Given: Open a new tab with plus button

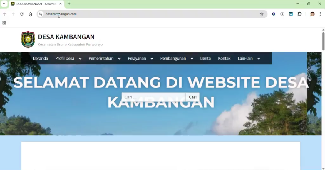Looking at the screenshot, I should click(x=69, y=4).
